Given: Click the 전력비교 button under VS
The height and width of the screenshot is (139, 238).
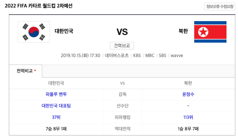Looking at the screenshot, I should pos(122,46).
